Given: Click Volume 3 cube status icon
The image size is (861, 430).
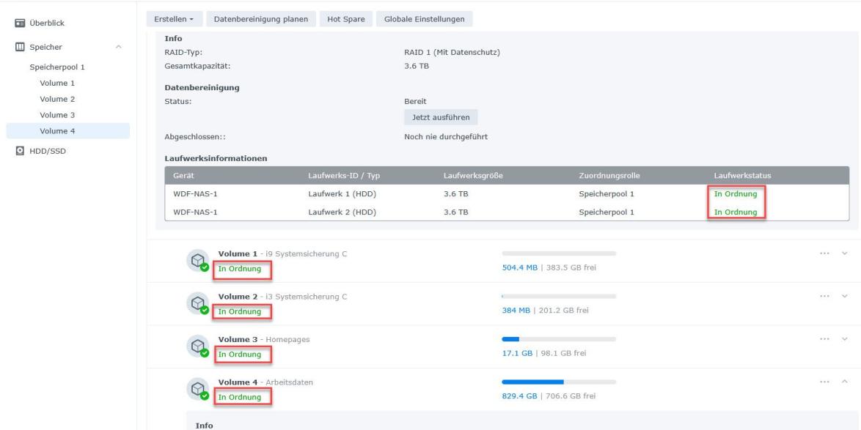Looking at the screenshot, I should click(197, 346).
